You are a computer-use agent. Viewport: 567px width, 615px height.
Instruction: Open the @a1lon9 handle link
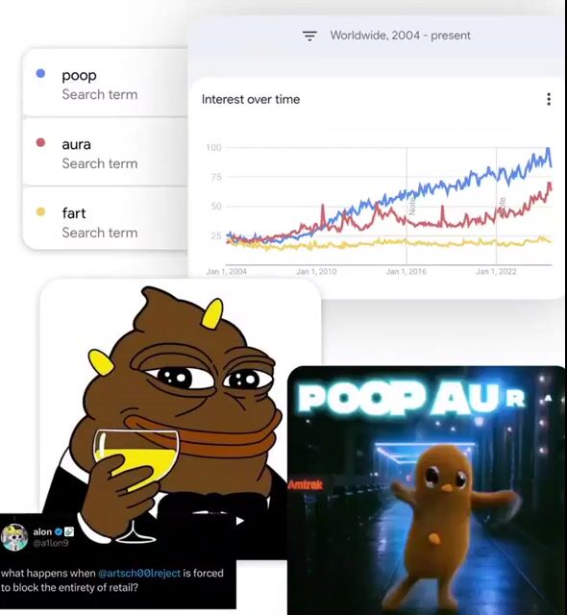[x=51, y=543]
